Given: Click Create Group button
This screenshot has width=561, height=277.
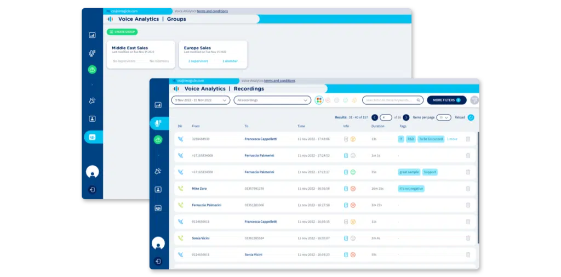Looking at the screenshot, I should 122,32.
